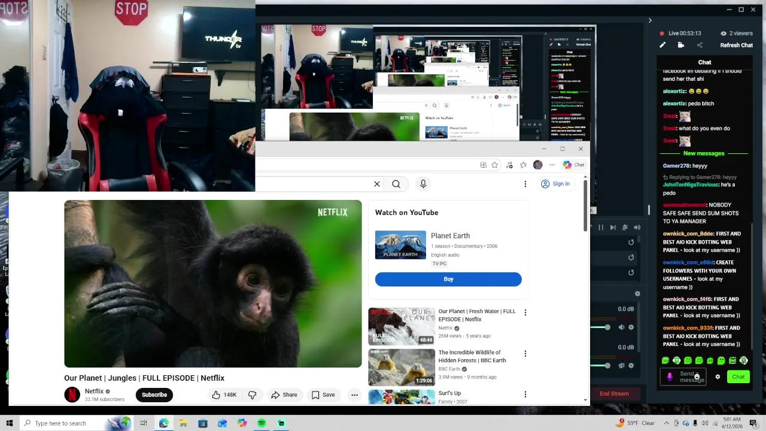Image resolution: width=766 pixels, height=431 pixels.
Task: Click the chat panel icon beside the pencil
Action: tap(681, 45)
